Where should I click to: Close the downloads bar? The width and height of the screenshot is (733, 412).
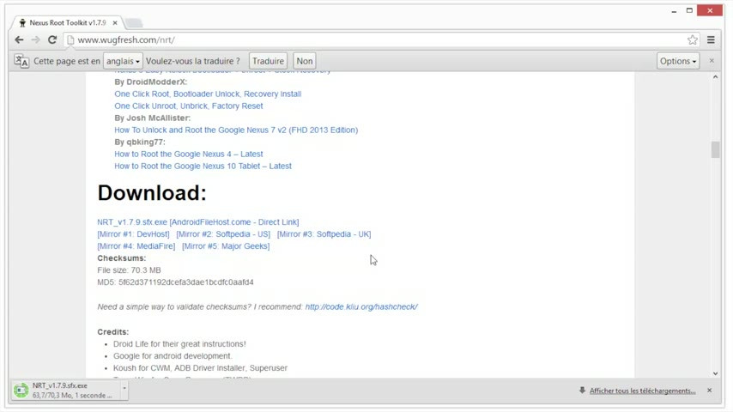pos(709,390)
